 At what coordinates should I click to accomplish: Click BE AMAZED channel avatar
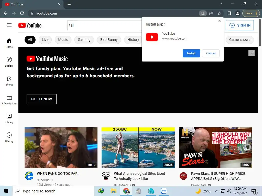(106, 176)
